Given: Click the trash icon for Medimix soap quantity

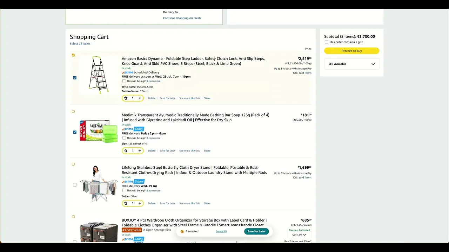Looking at the screenshot, I should click(126, 151).
